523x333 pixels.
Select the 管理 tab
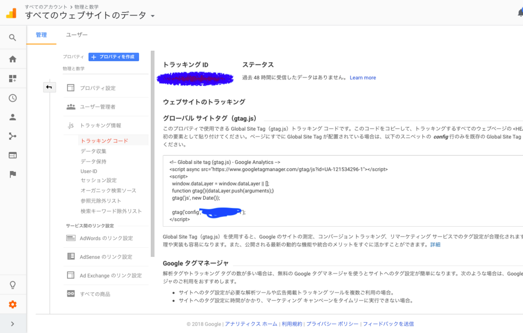[41, 35]
